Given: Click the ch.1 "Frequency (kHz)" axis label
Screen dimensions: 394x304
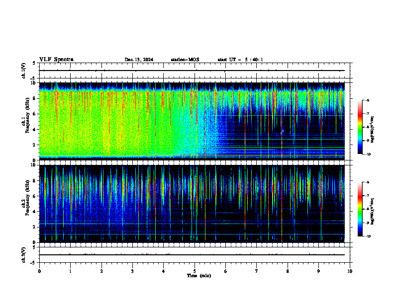Looking at the screenshot, I should coord(27,116).
